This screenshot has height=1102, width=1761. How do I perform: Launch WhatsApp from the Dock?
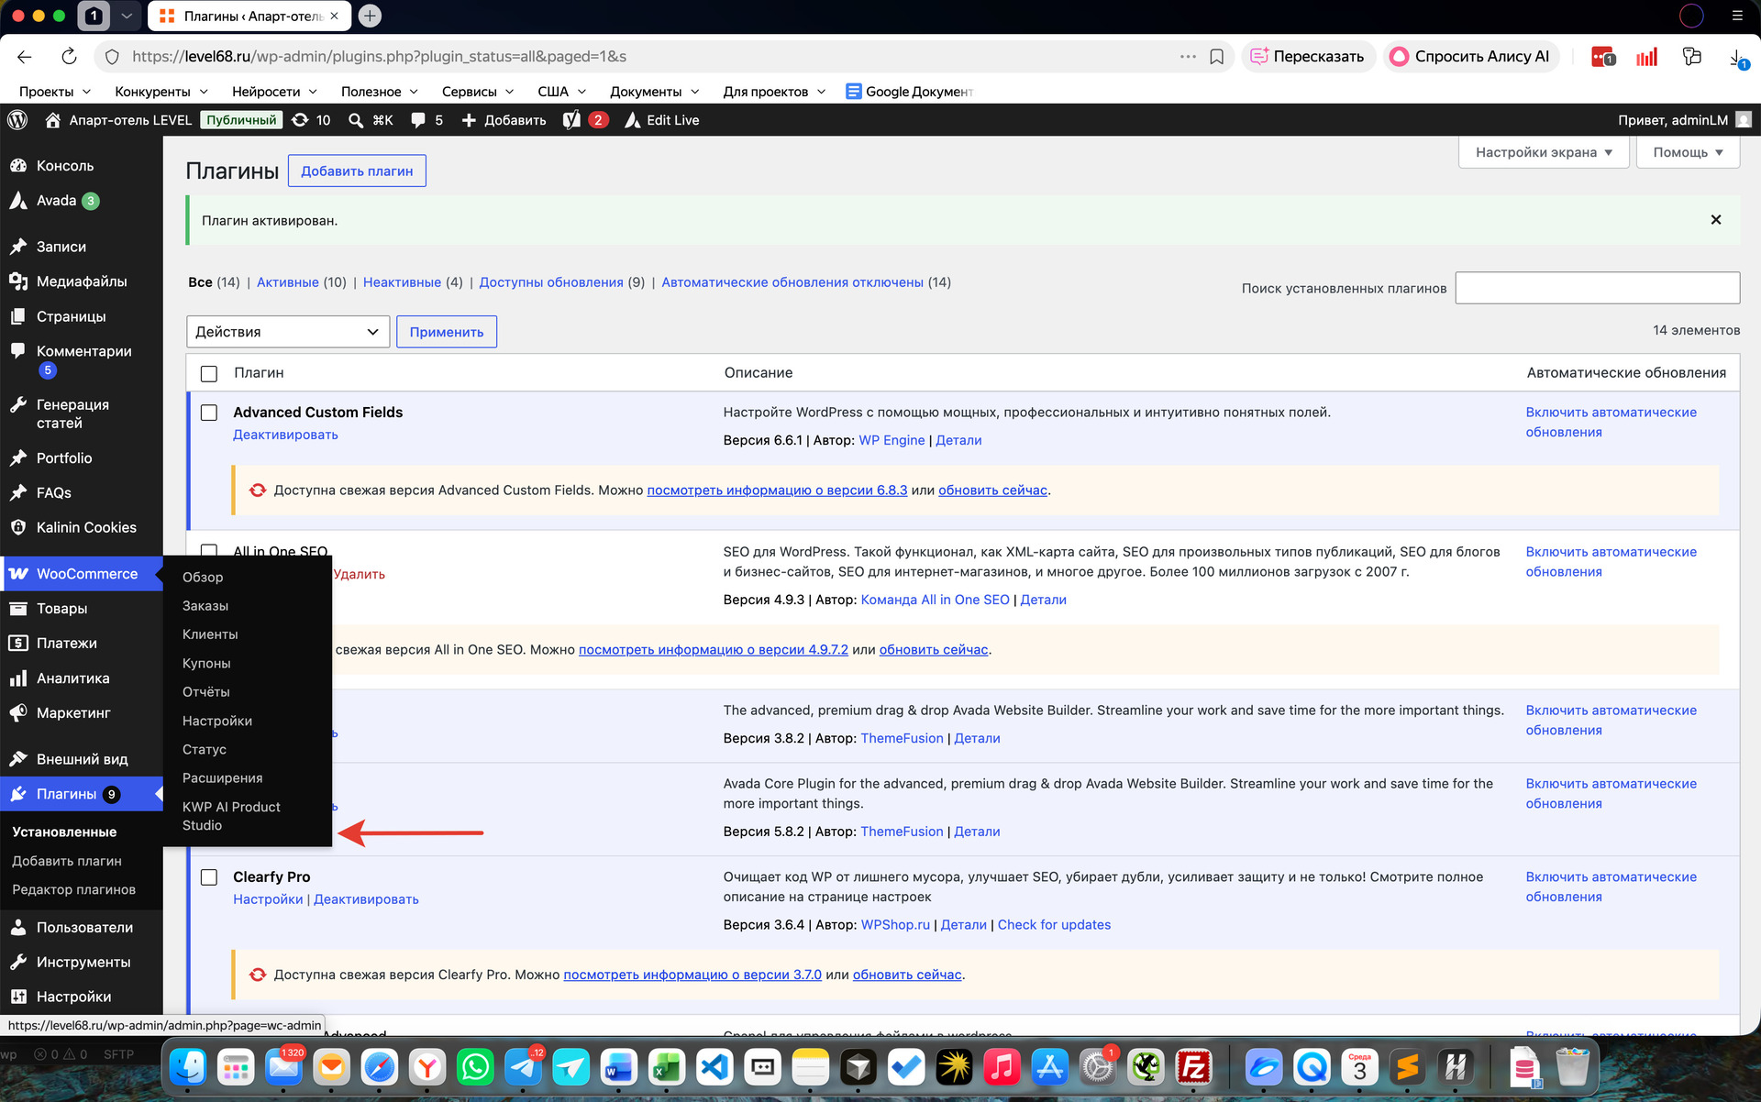[475, 1067]
